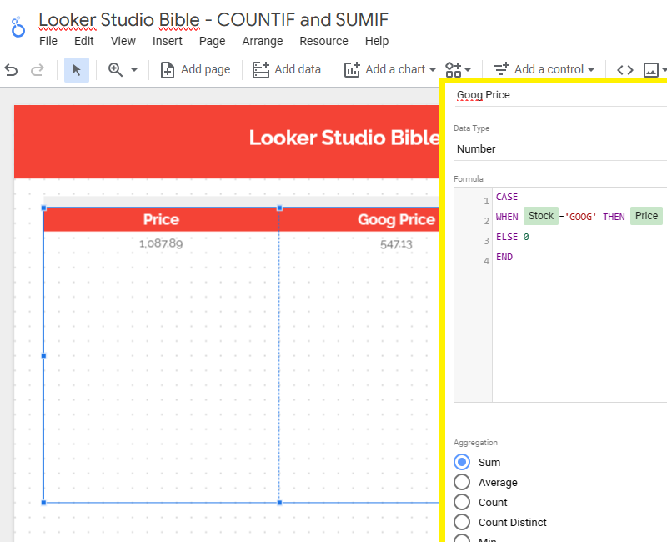The width and height of the screenshot is (667, 542).
Task: Open the community components icon
Action: [x=453, y=70]
